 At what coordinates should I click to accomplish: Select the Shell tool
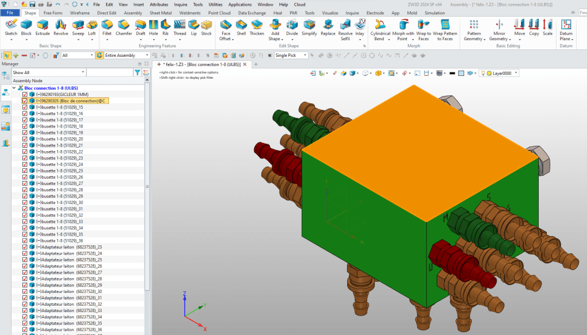point(241,27)
